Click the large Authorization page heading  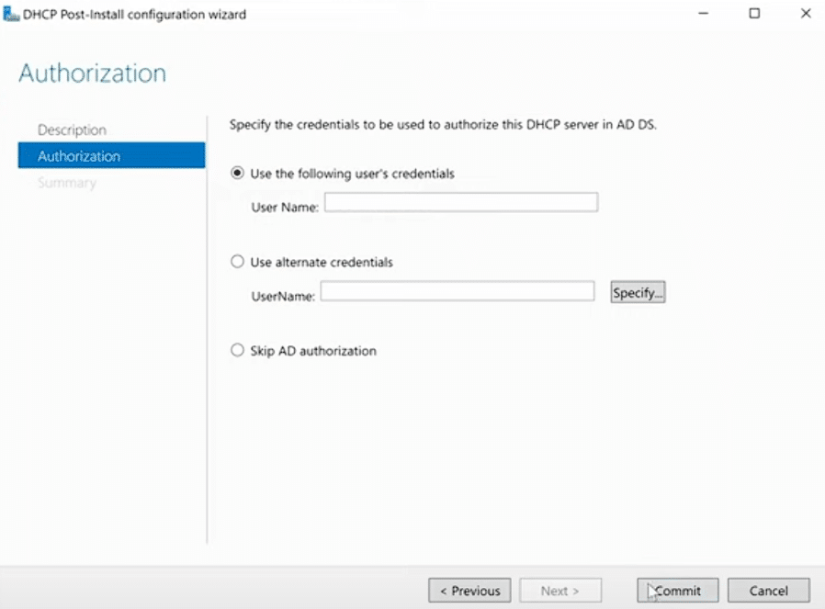(93, 73)
